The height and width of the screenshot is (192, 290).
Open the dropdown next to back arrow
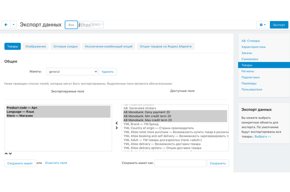click(13, 25)
